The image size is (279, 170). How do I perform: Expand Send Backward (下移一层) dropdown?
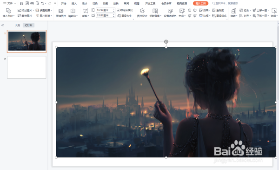(268, 16)
